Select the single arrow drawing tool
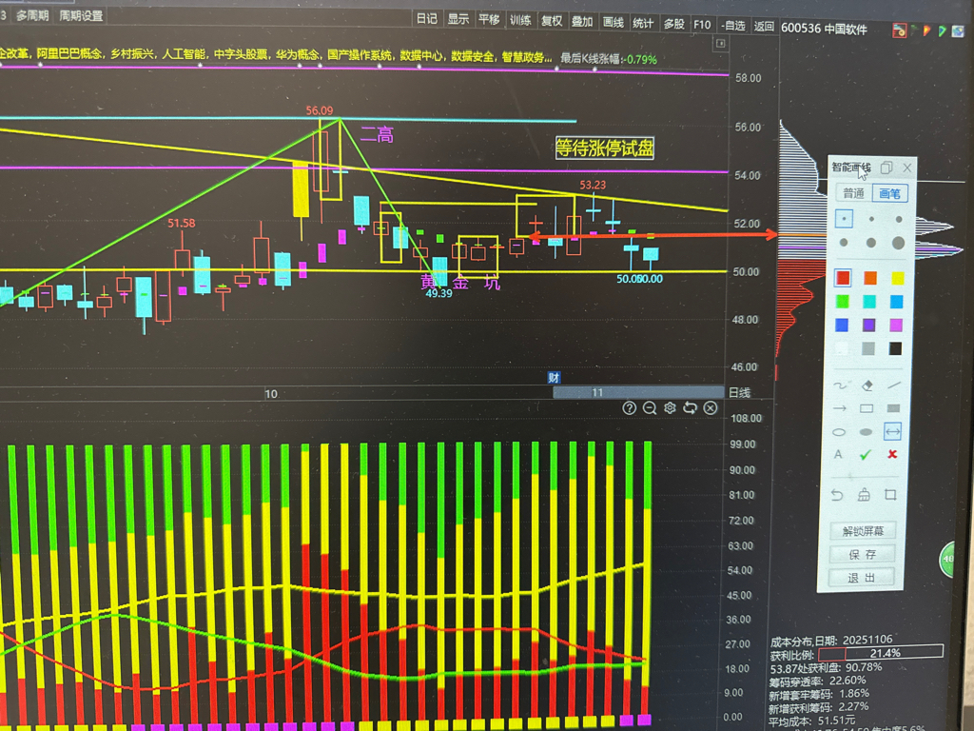Screen dimensions: 974x731 coord(839,408)
